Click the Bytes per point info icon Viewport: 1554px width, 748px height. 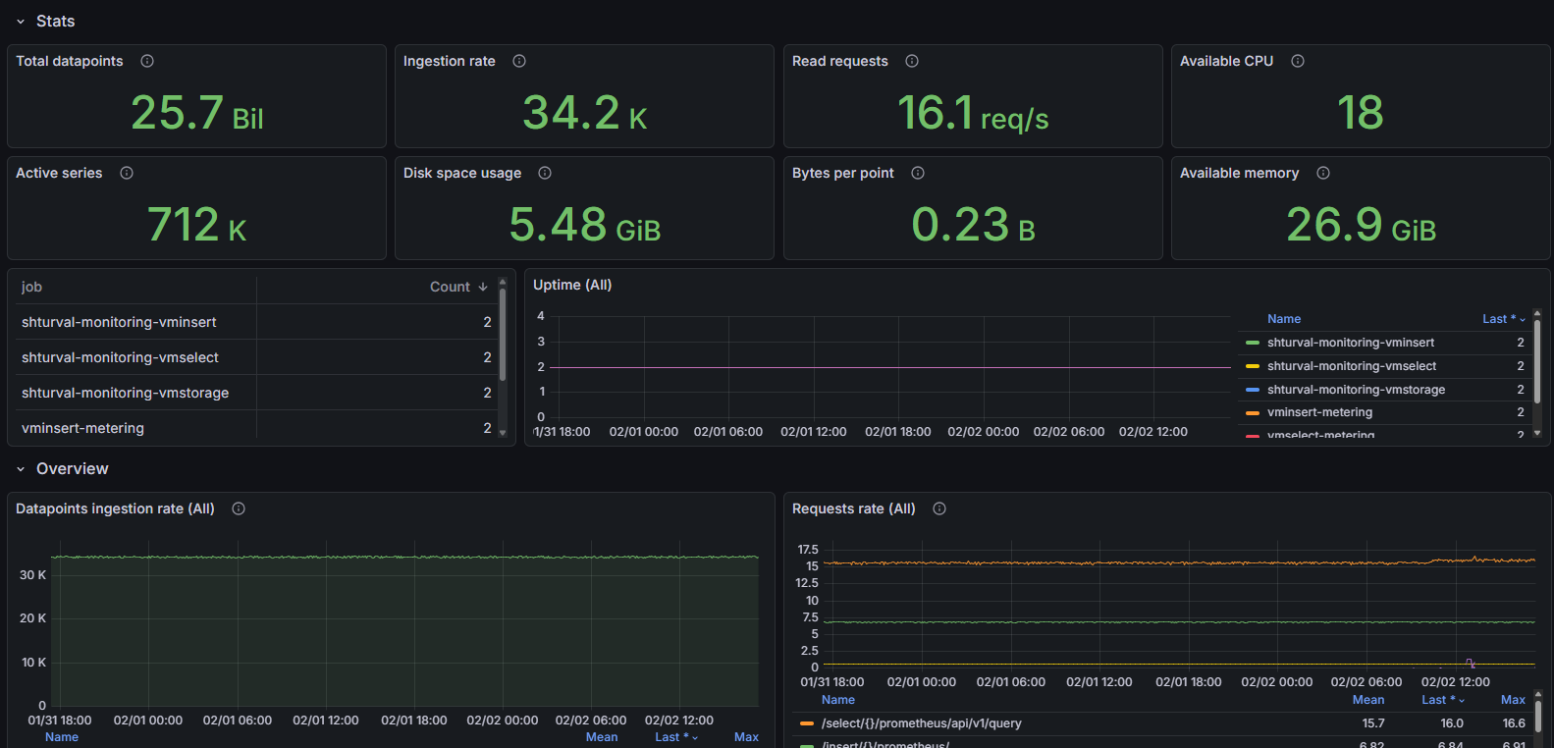(918, 173)
